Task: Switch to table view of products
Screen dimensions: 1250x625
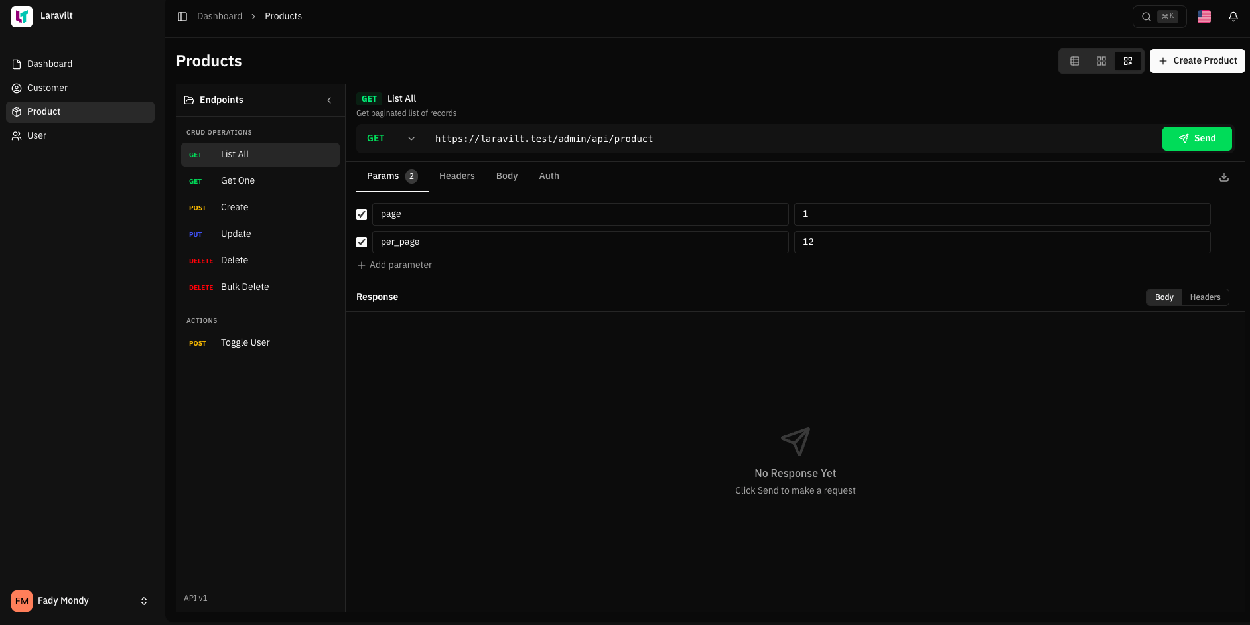Action: (1075, 60)
